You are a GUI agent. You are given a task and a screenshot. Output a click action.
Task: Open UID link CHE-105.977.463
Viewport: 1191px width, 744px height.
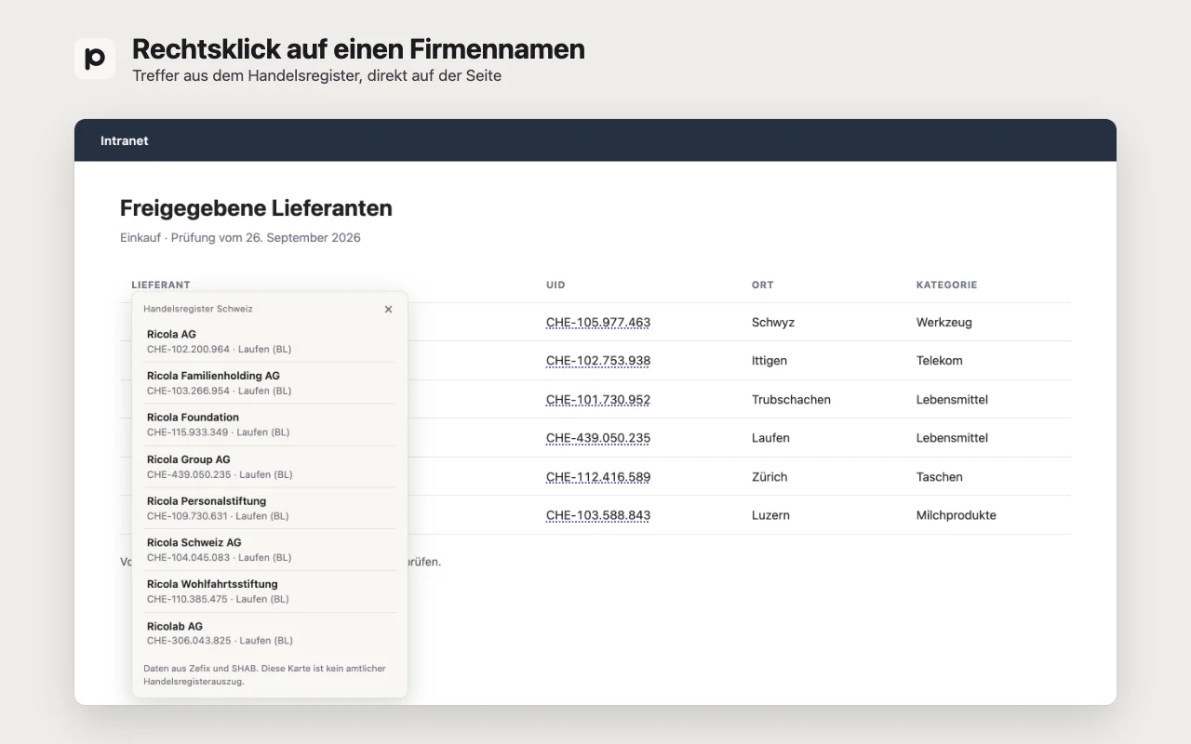[x=598, y=323]
